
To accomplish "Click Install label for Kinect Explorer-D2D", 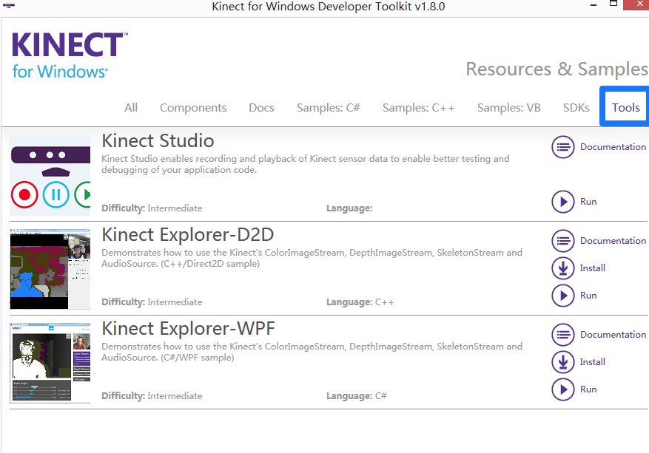I will coord(592,268).
